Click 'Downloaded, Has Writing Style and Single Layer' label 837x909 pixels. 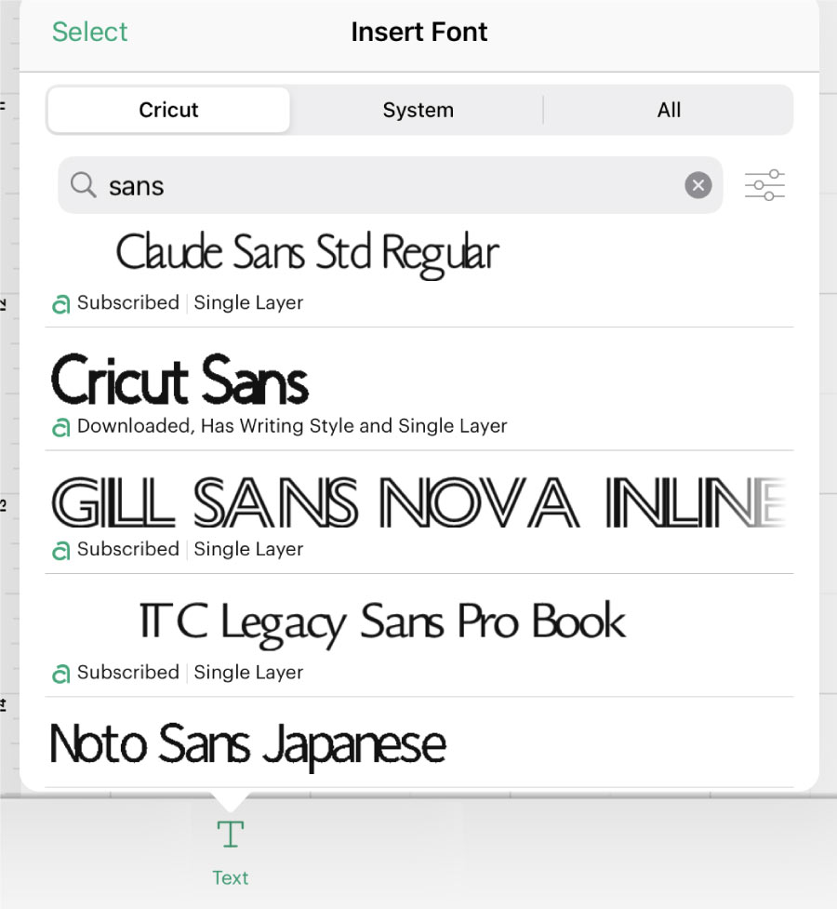tap(292, 426)
